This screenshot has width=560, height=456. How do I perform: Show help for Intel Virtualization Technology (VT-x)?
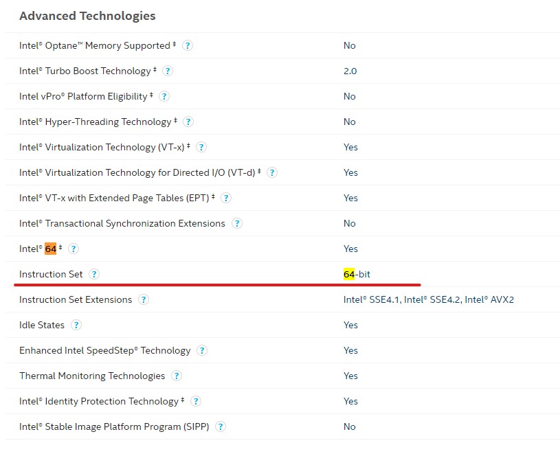[x=201, y=147]
